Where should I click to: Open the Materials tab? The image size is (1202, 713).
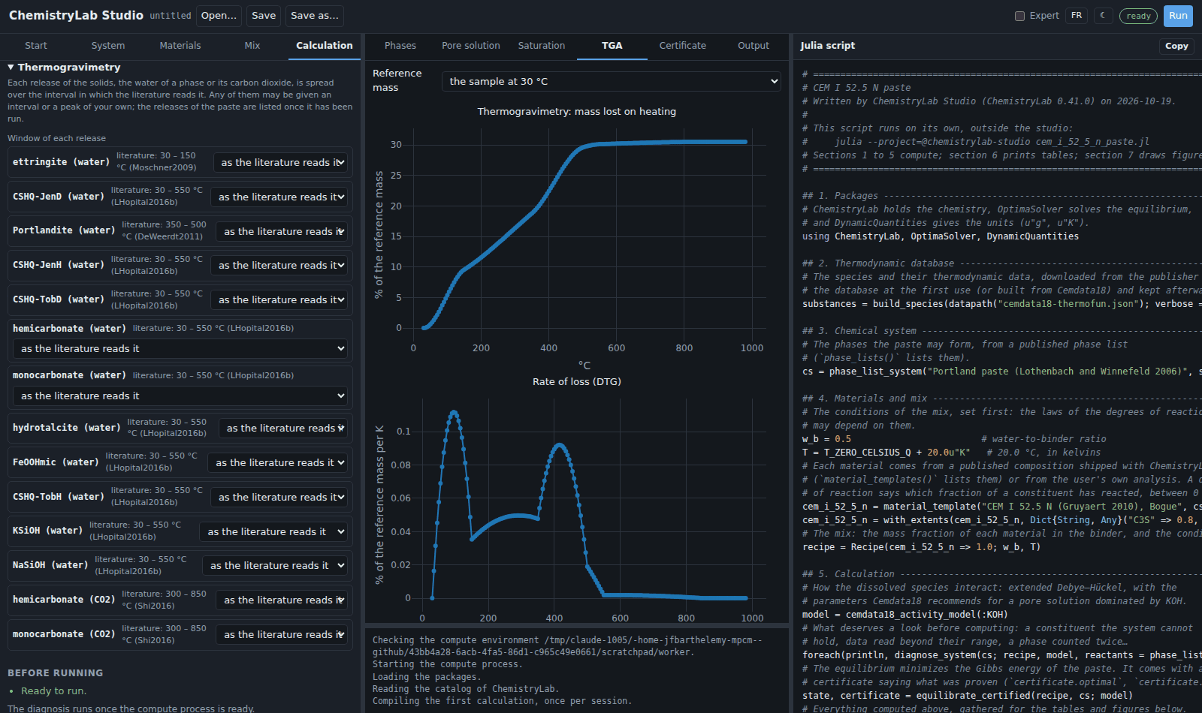click(180, 46)
